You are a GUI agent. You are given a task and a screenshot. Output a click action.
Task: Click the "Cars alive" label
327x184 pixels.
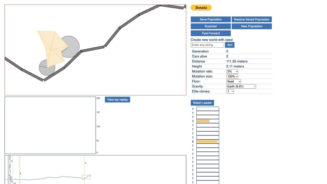(199, 56)
